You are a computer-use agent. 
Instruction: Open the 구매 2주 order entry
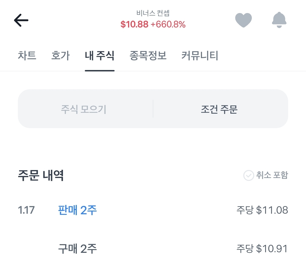tap(77, 249)
